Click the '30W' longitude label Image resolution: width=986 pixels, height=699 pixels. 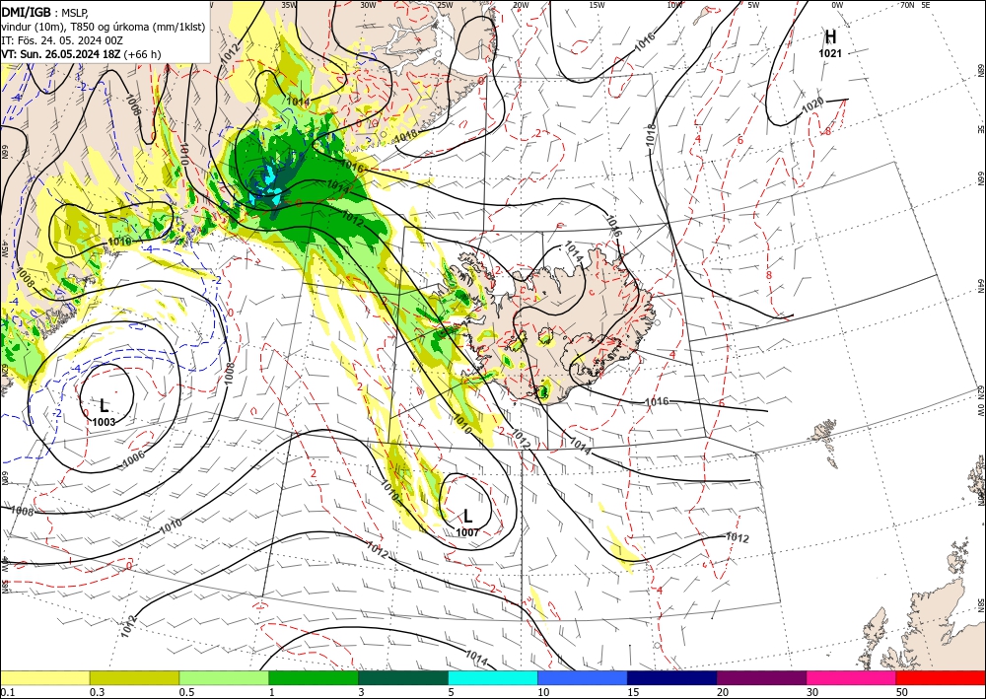point(368,5)
